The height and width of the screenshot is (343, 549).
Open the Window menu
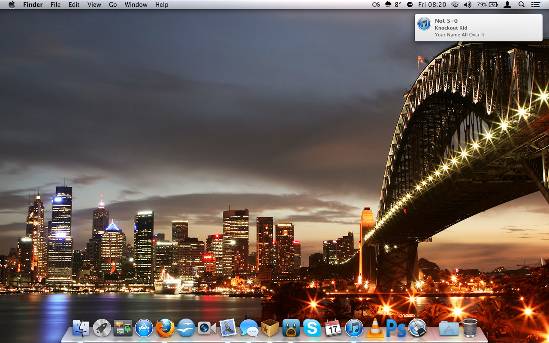point(136,5)
